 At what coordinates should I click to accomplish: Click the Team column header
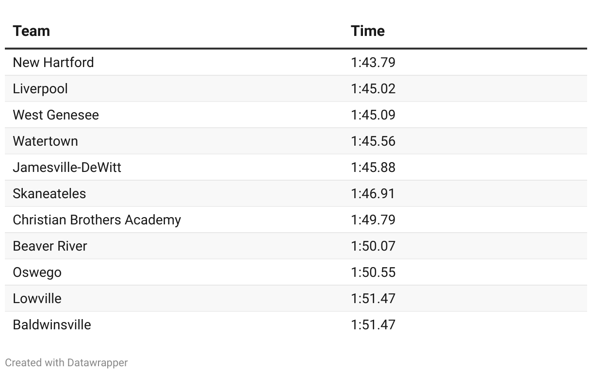pyautogui.click(x=32, y=31)
